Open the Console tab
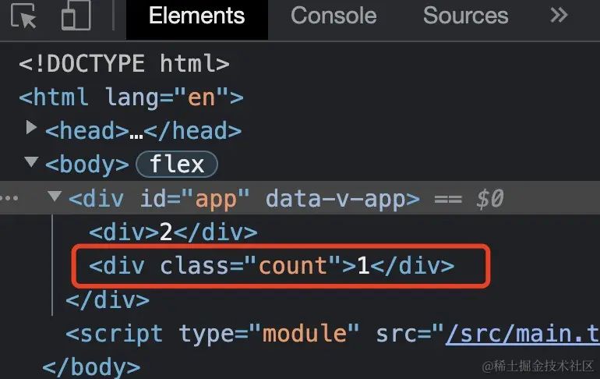 [334, 16]
